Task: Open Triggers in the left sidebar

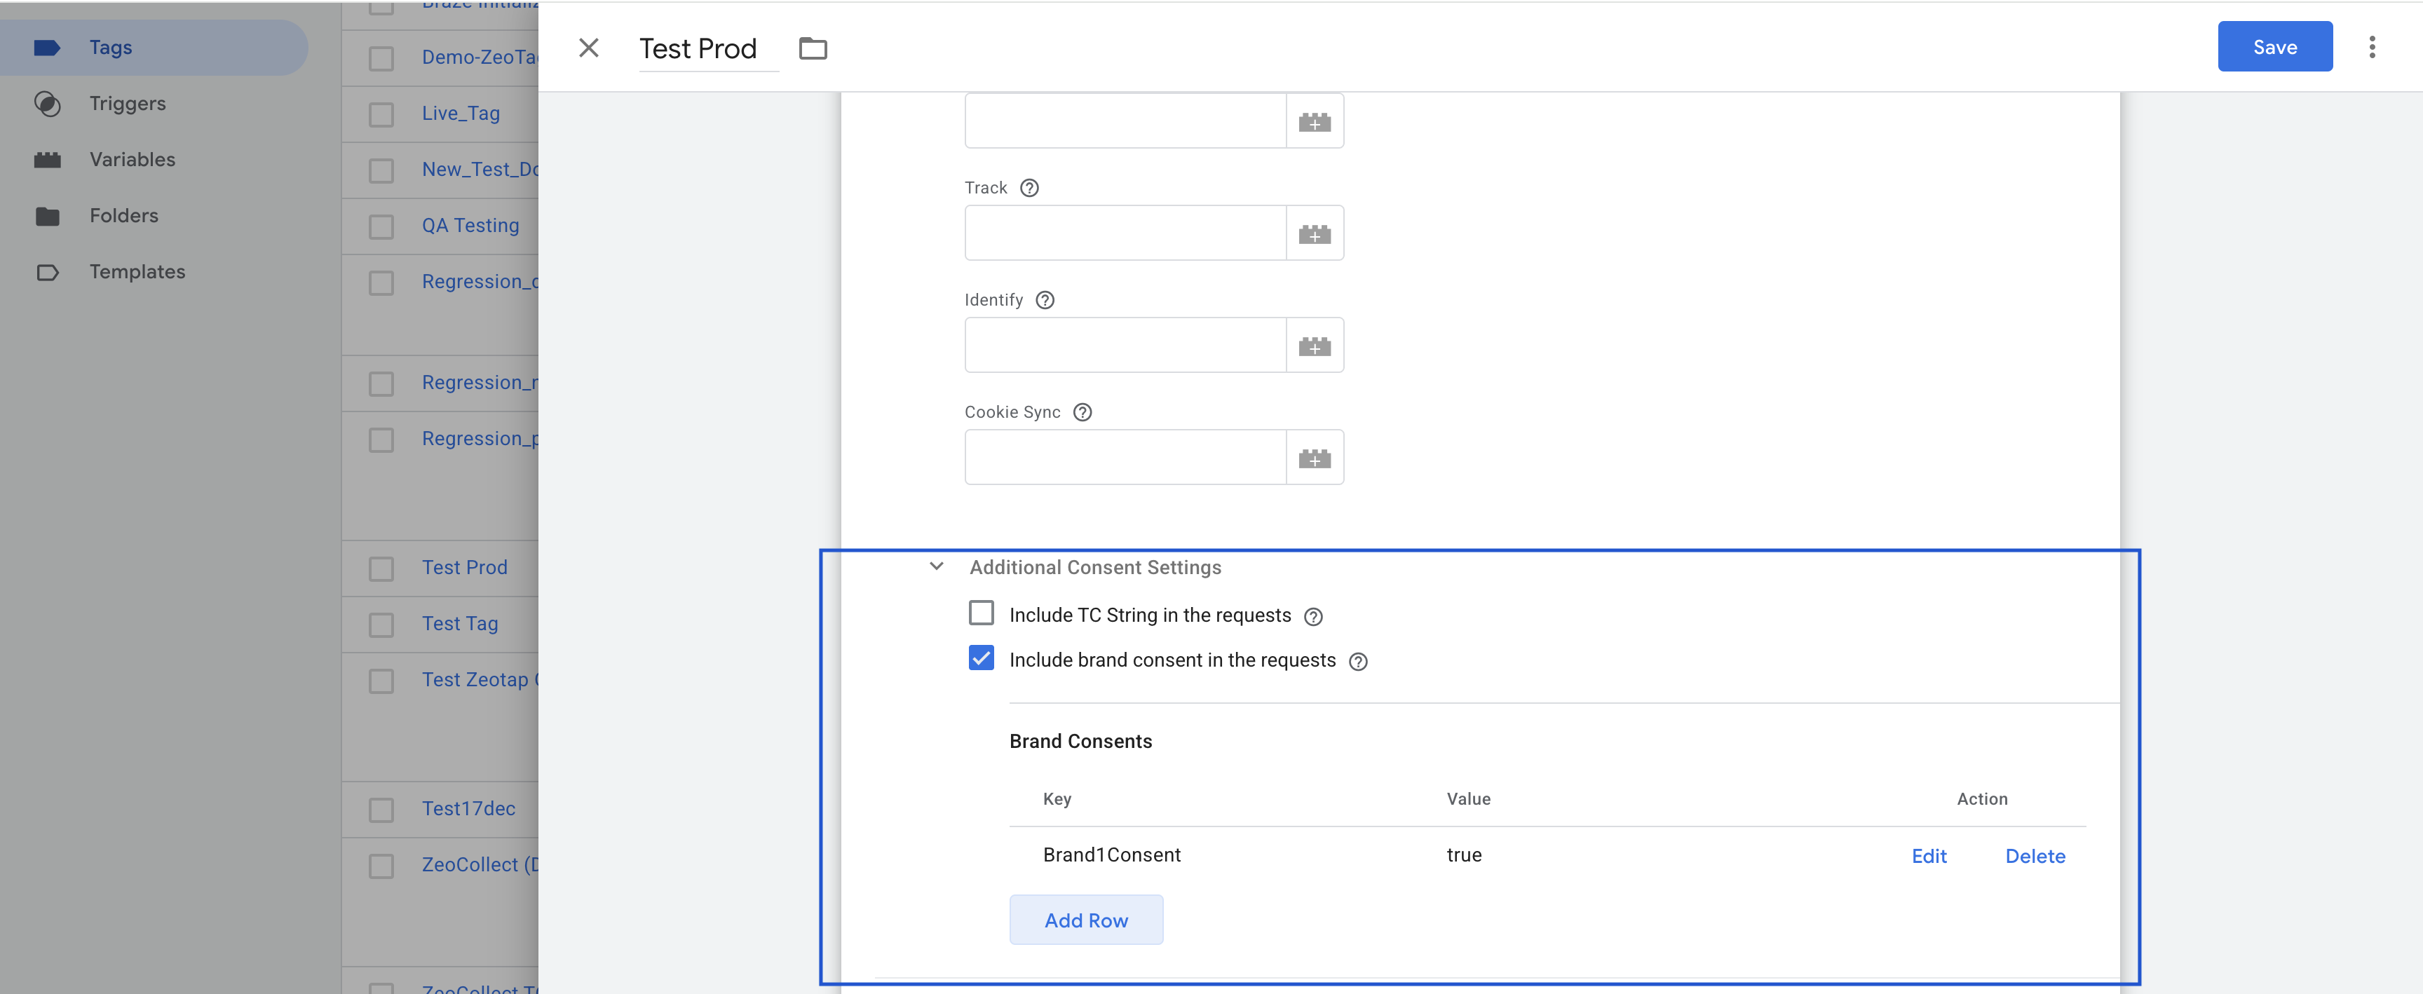Action: click(127, 104)
